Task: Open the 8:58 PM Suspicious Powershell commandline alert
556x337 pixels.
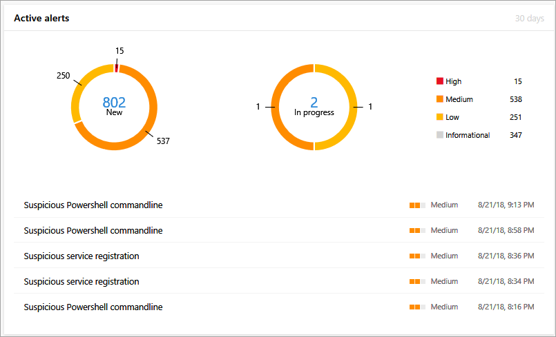Action: (93, 230)
